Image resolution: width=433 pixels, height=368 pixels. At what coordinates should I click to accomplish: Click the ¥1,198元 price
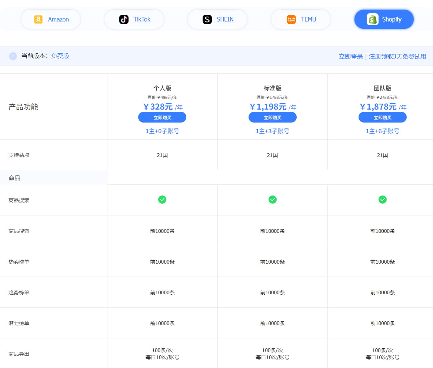click(268, 107)
